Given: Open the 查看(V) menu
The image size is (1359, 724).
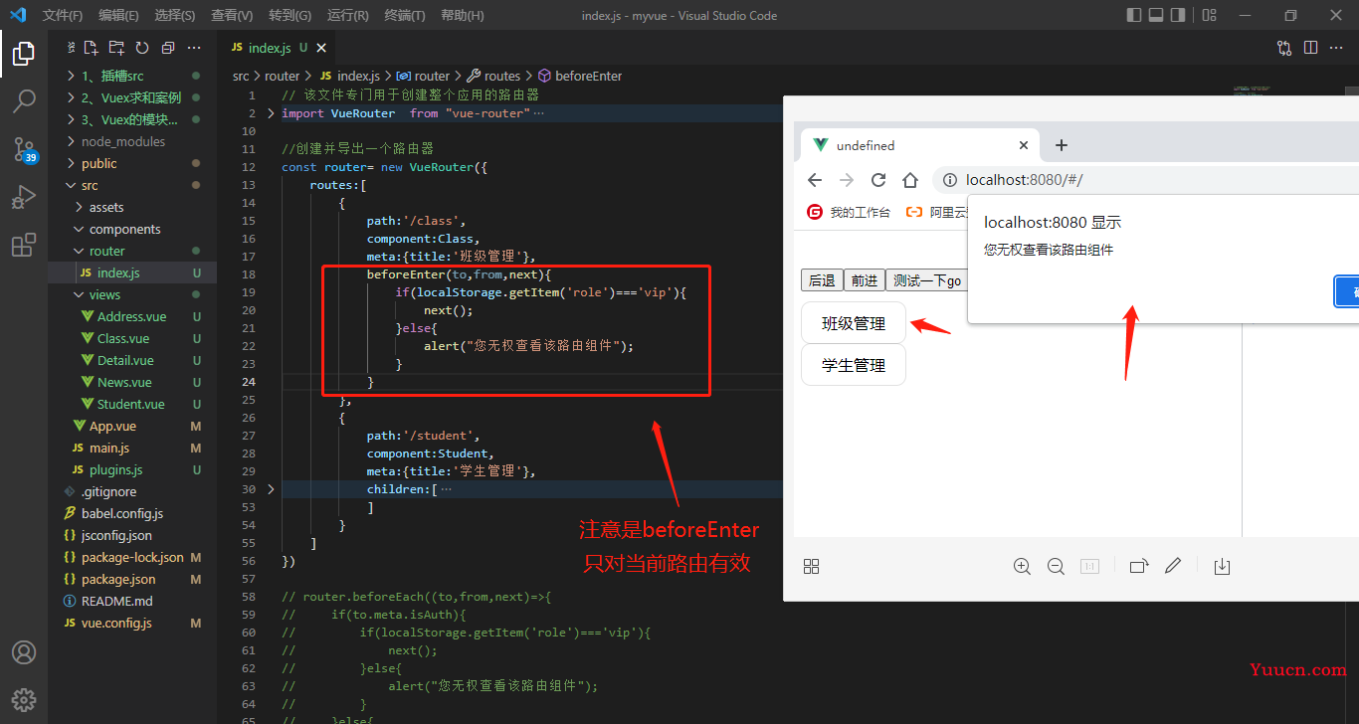Looking at the screenshot, I should (x=232, y=15).
